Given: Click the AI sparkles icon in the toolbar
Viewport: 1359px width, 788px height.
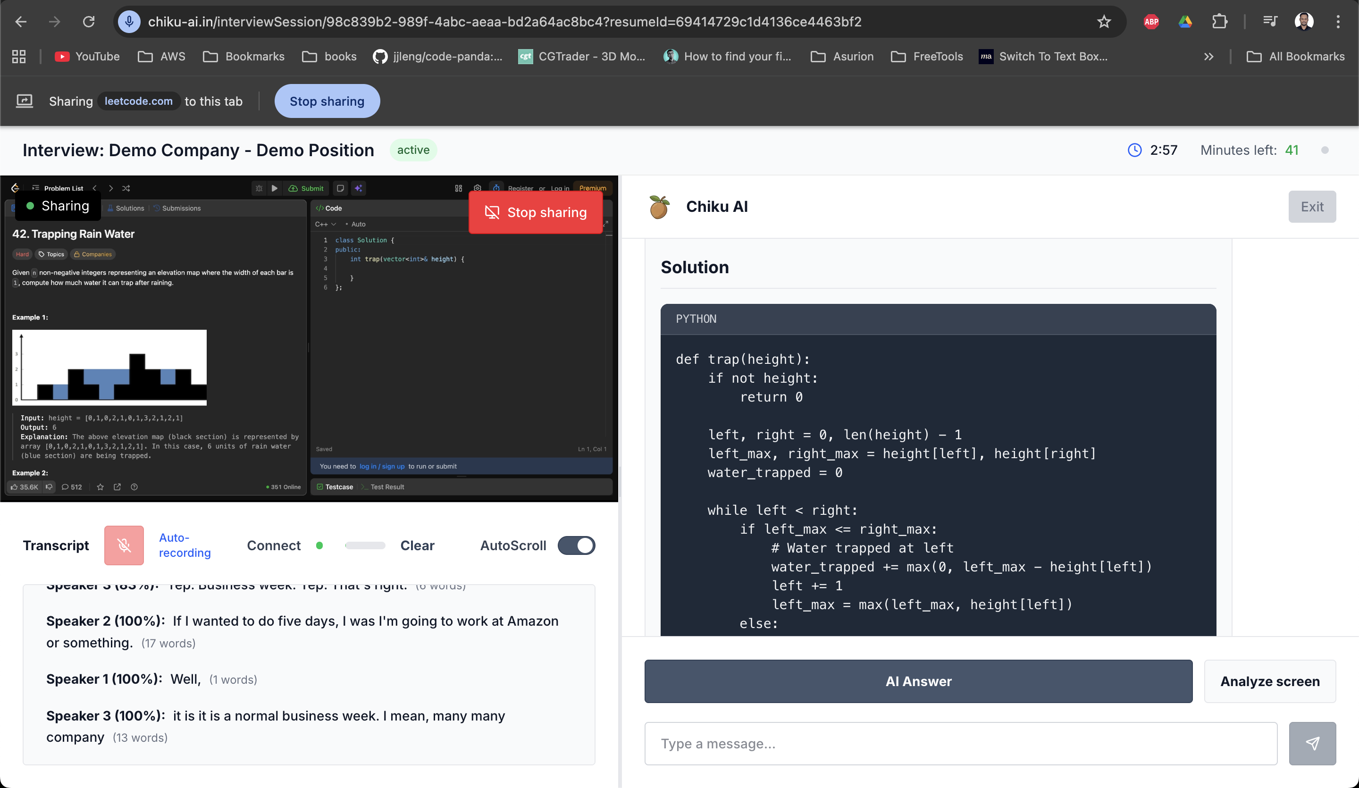Looking at the screenshot, I should click(x=359, y=188).
